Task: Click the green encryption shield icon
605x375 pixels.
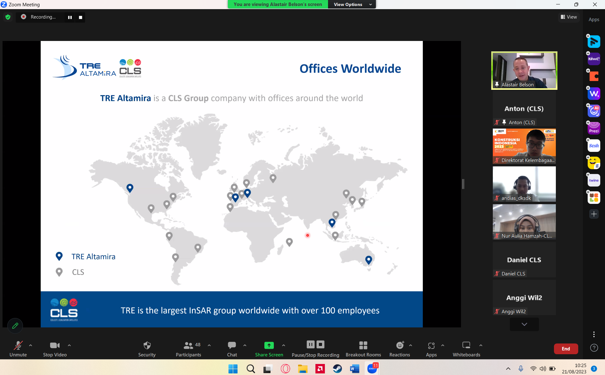Action: 8,17
